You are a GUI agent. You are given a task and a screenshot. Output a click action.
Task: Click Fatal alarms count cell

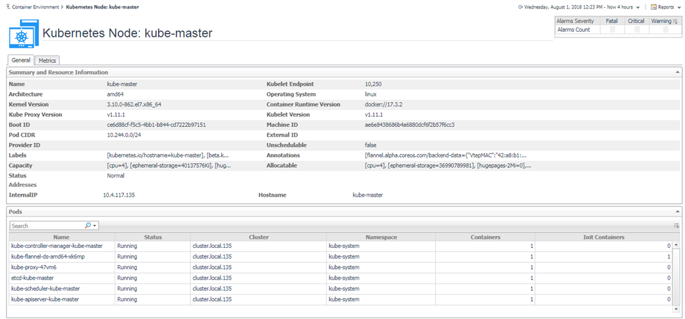[x=612, y=30]
